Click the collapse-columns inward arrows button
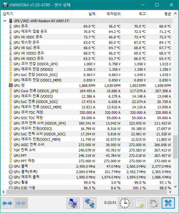The image size is (179, 213). 21,203
